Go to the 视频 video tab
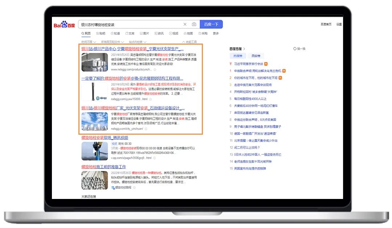The height and width of the screenshot is (228, 392). point(173,33)
